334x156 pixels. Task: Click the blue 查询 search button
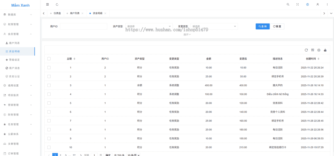262,26
